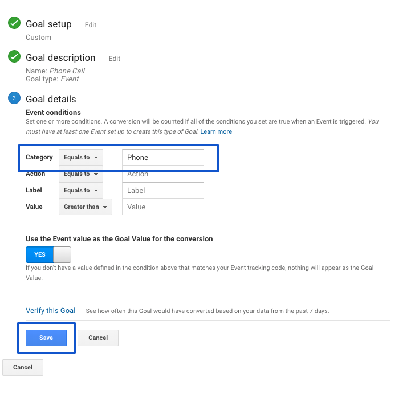Click the Custom text under Goal setup
The height and width of the screenshot is (403, 419).
(38, 38)
